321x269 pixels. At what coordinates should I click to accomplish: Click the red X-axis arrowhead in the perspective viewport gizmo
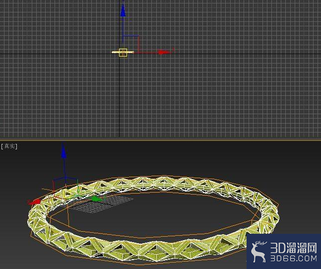click(34, 202)
